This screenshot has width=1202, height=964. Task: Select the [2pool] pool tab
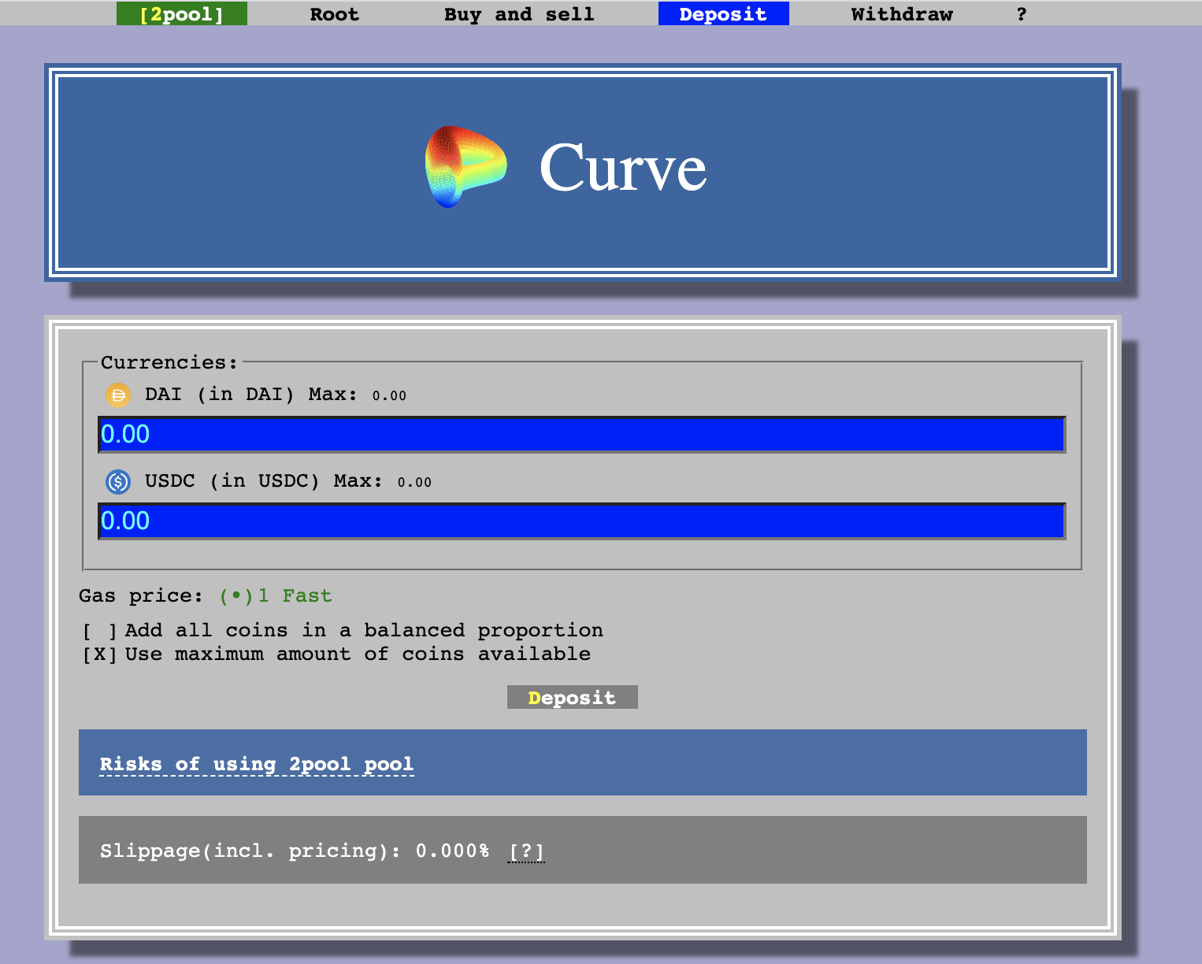[182, 13]
